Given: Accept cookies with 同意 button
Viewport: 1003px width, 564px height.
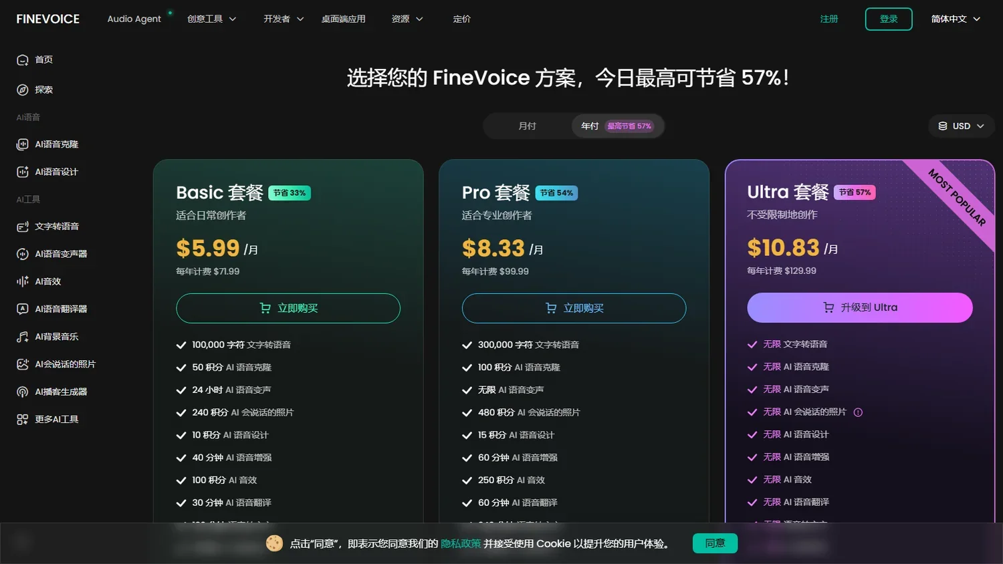Looking at the screenshot, I should (715, 543).
